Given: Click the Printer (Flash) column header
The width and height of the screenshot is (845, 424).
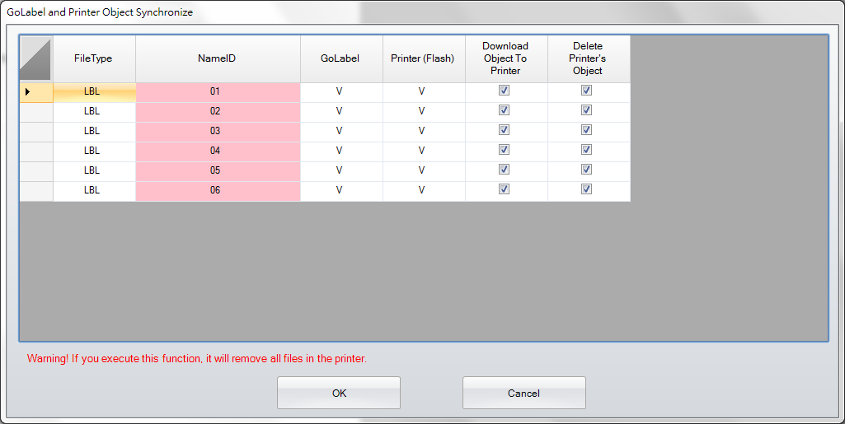Looking at the screenshot, I should 424,58.
